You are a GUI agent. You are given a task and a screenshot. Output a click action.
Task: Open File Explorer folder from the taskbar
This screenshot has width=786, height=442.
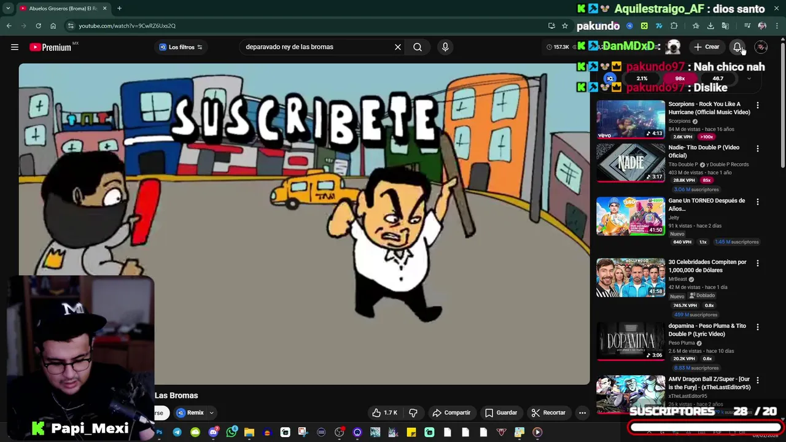[249, 432]
